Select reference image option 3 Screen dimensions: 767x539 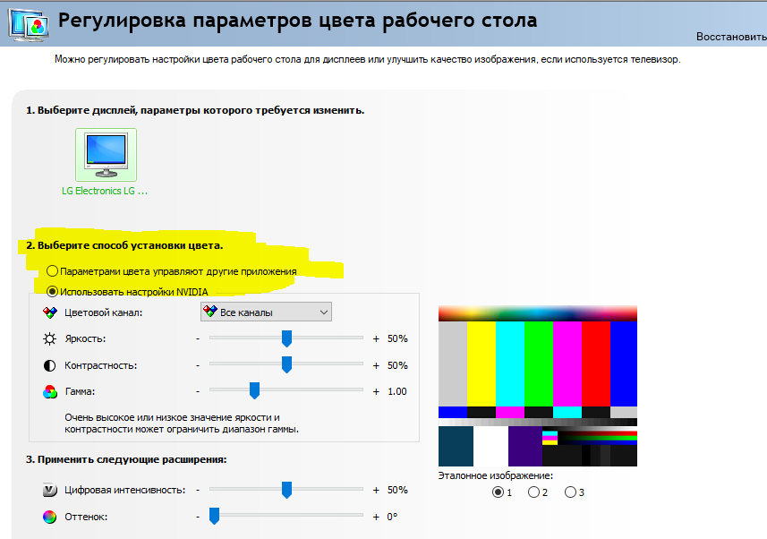(570, 492)
